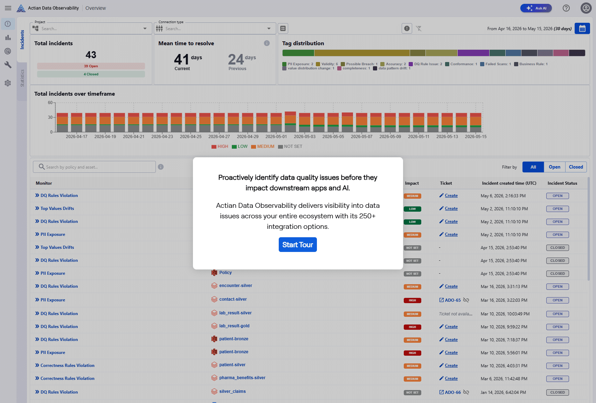Open the target icon in left sidebar
Viewport: 596px width, 403px height.
point(8,51)
